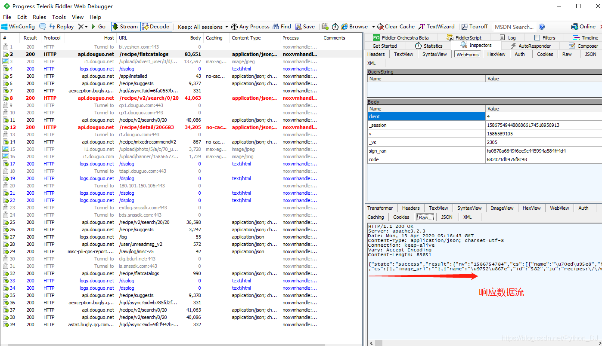Screen dimensions: 602x346
Task: Click raw response horizontal scrollbar
Action: coord(484,343)
